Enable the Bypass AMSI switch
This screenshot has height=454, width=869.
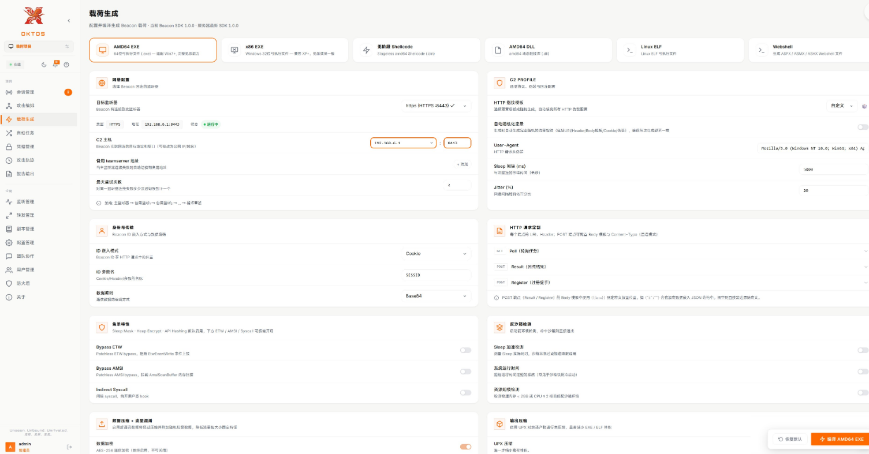pos(465,372)
